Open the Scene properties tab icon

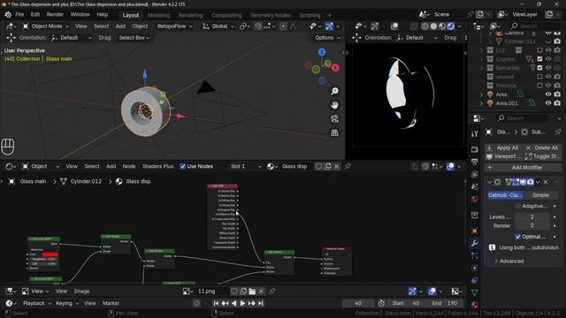tap(475, 186)
